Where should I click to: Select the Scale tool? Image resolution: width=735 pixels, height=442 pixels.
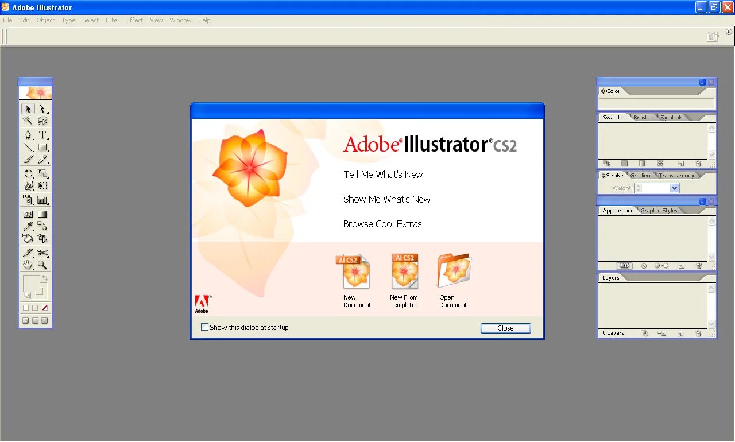(x=42, y=173)
